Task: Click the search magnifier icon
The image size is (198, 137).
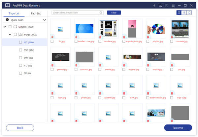Action: pyautogui.click(x=101, y=13)
